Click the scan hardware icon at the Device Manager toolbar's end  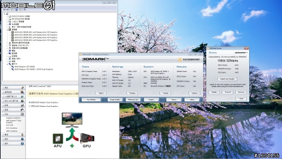[x=25, y=10]
